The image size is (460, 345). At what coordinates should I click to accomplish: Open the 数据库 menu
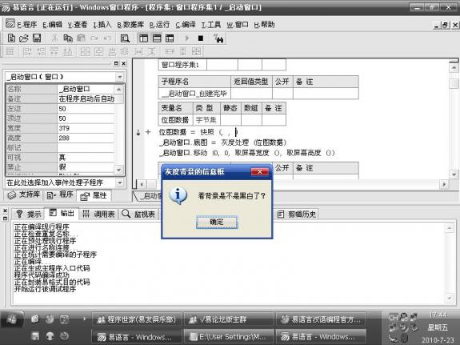tap(130, 25)
